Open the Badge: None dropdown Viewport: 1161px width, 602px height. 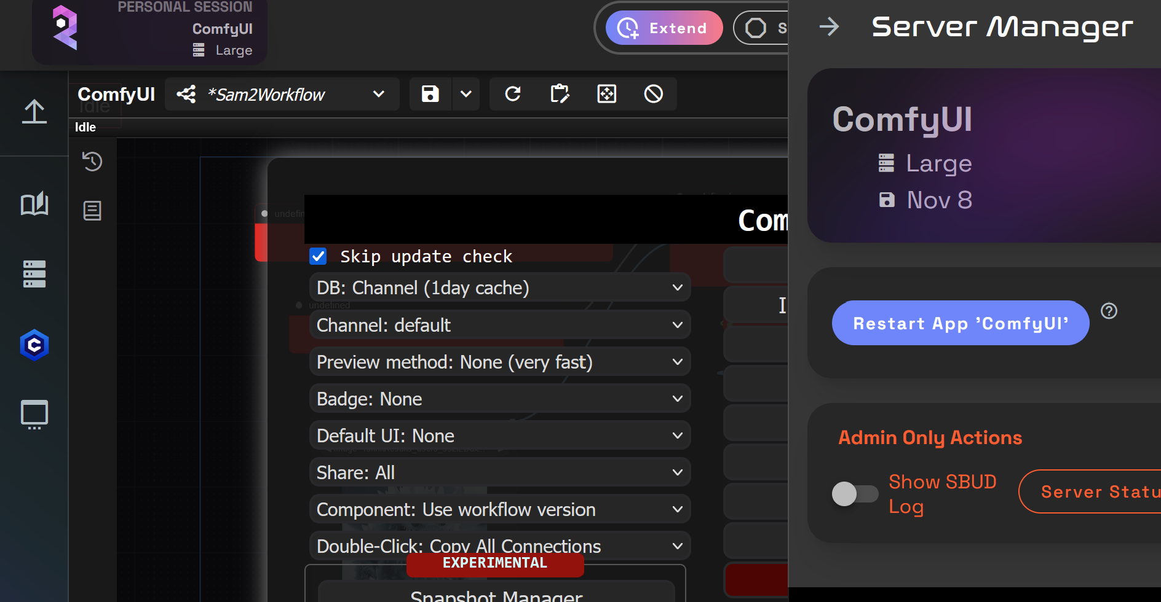tap(499, 398)
